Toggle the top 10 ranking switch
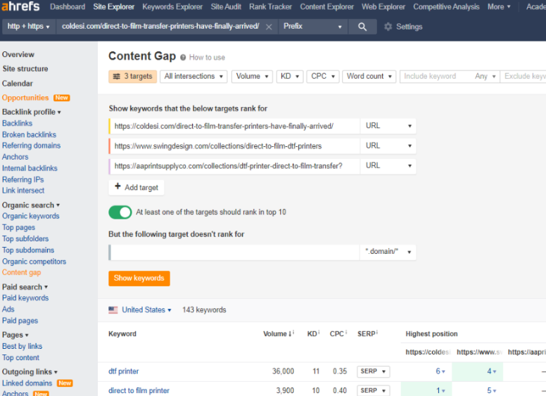This screenshot has width=546, height=396. tap(120, 212)
